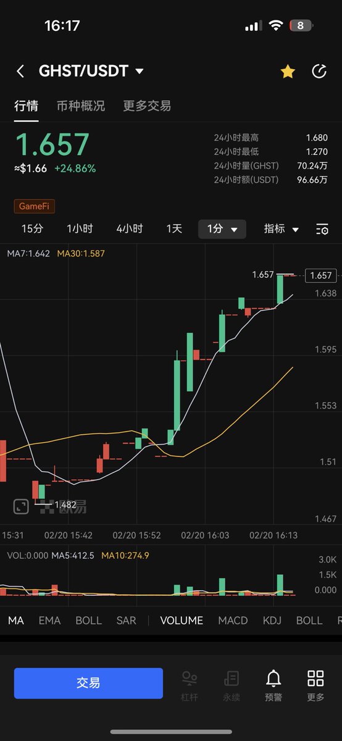Switch to the 币种概况 tab
The image size is (342, 741).
(x=81, y=106)
